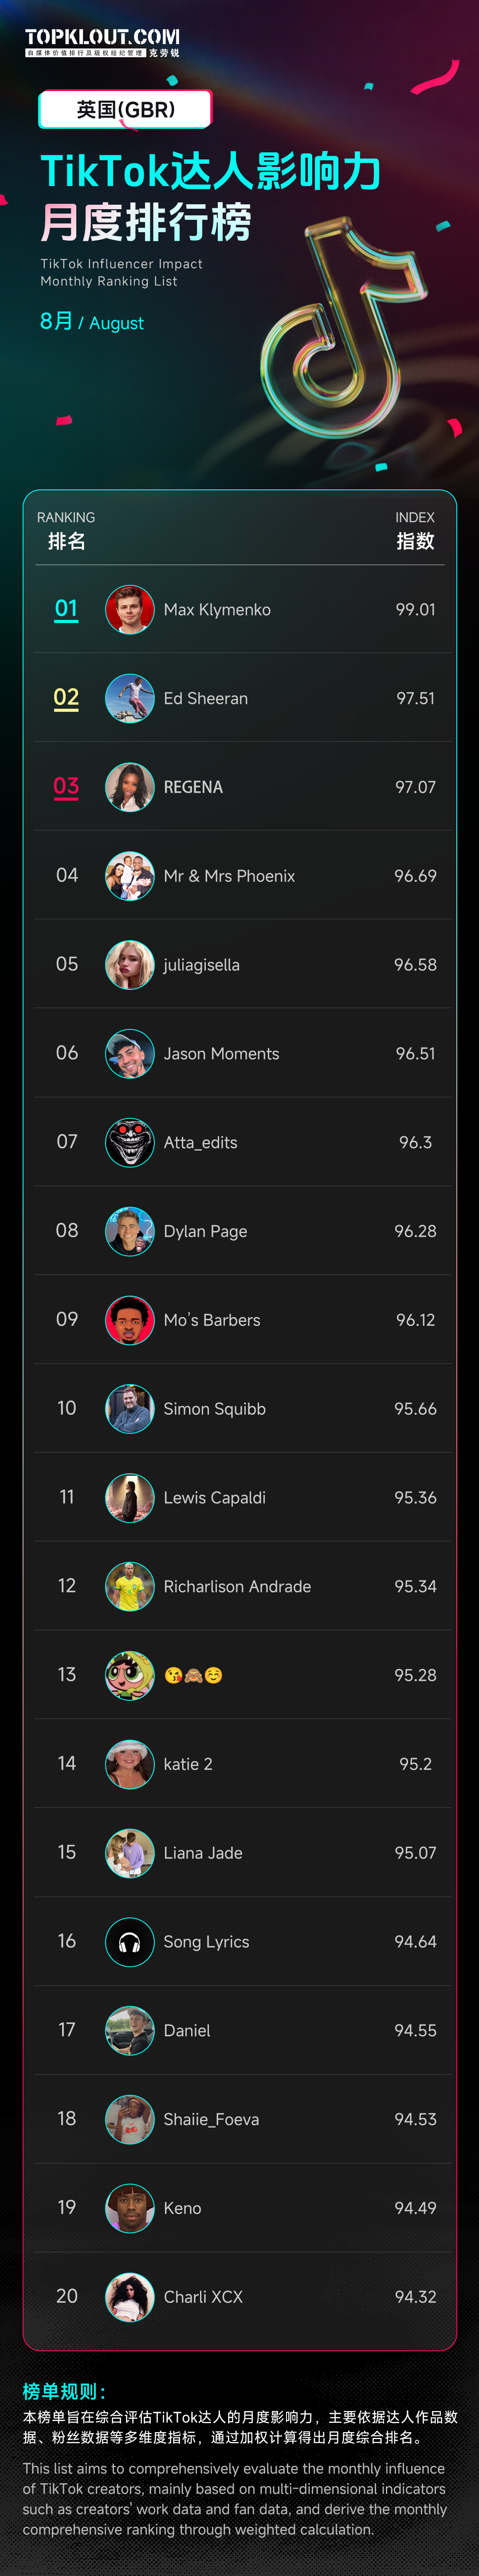Screen dimensions: 479x2576
Task: Click the Song Lyrics headphones icon
Action: (x=130, y=1941)
